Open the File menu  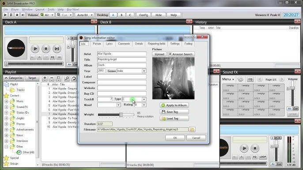pos(6,9)
